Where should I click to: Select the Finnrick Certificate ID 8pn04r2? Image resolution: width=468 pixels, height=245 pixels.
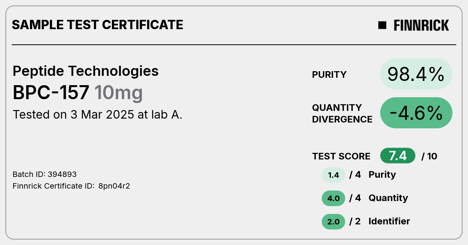pos(71,186)
